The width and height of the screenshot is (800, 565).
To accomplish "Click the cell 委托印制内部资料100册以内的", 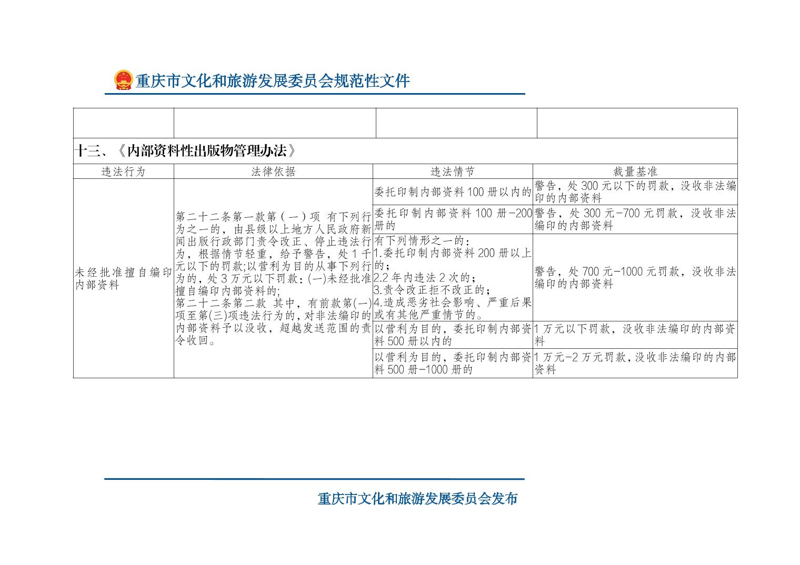I will pyautogui.click(x=453, y=192).
